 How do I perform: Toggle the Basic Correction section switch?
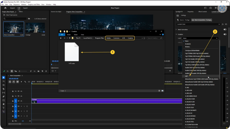click(x=225, y=29)
